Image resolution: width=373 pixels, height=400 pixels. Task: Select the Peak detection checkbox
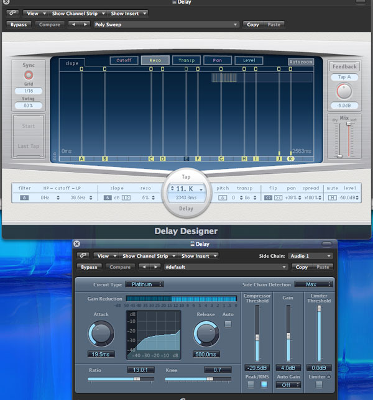(251, 384)
